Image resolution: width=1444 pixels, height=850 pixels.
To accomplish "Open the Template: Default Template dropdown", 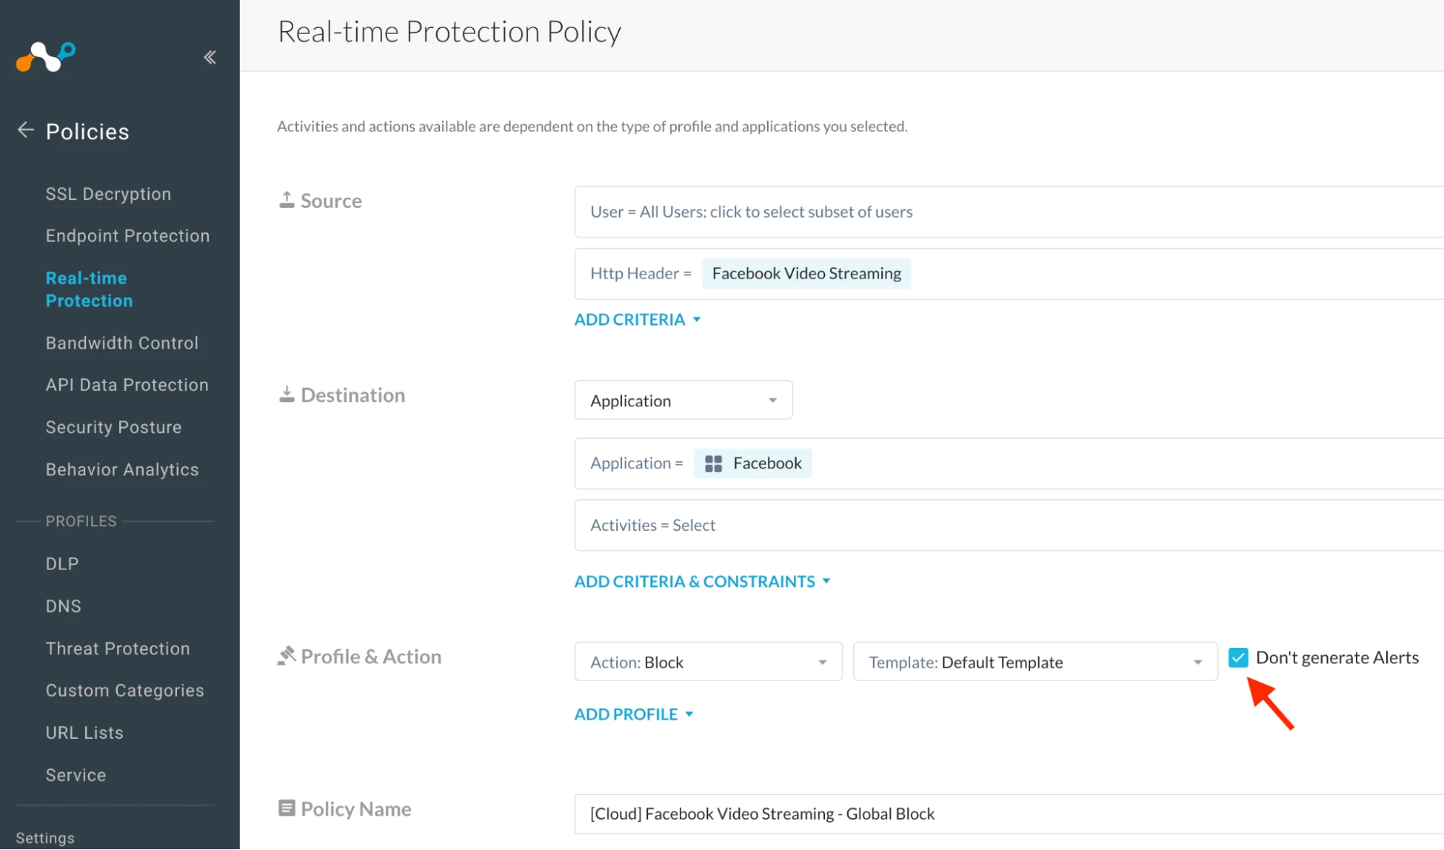I will (x=1034, y=662).
